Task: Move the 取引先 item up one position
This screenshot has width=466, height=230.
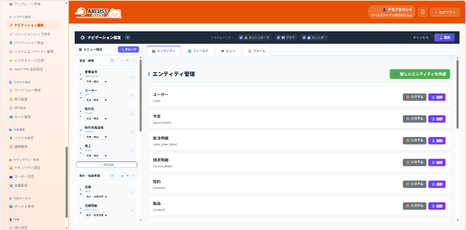Action: pyautogui.click(x=81, y=111)
